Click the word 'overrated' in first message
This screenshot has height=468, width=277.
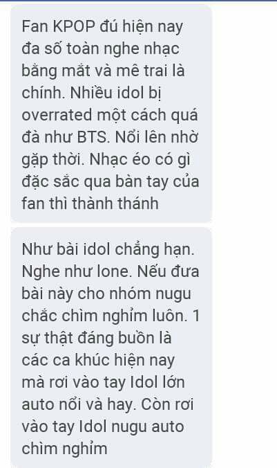pyautogui.click(x=57, y=115)
